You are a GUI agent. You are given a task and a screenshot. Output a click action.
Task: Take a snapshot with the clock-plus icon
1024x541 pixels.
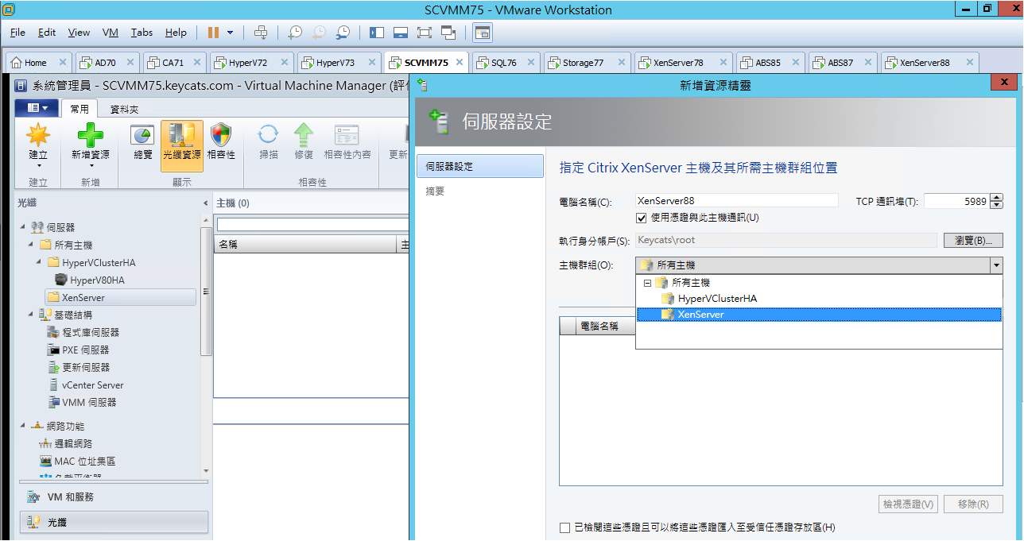tap(295, 33)
